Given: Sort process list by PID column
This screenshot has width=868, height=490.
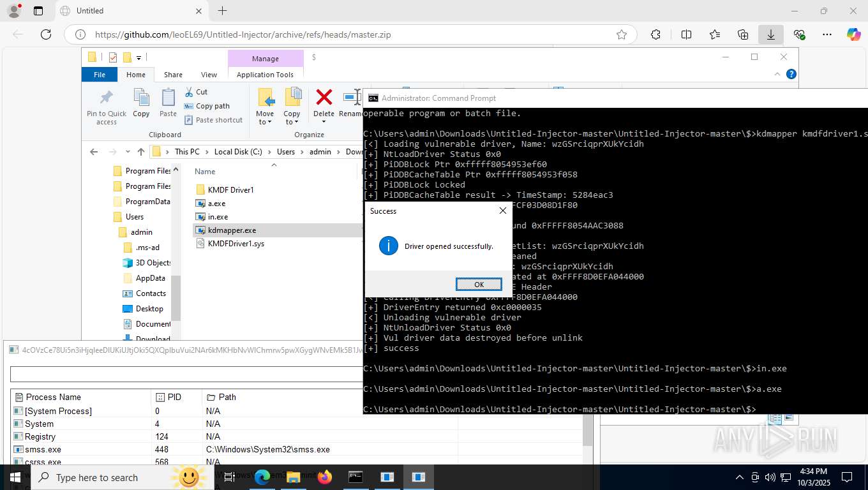Looking at the screenshot, I should [174, 397].
